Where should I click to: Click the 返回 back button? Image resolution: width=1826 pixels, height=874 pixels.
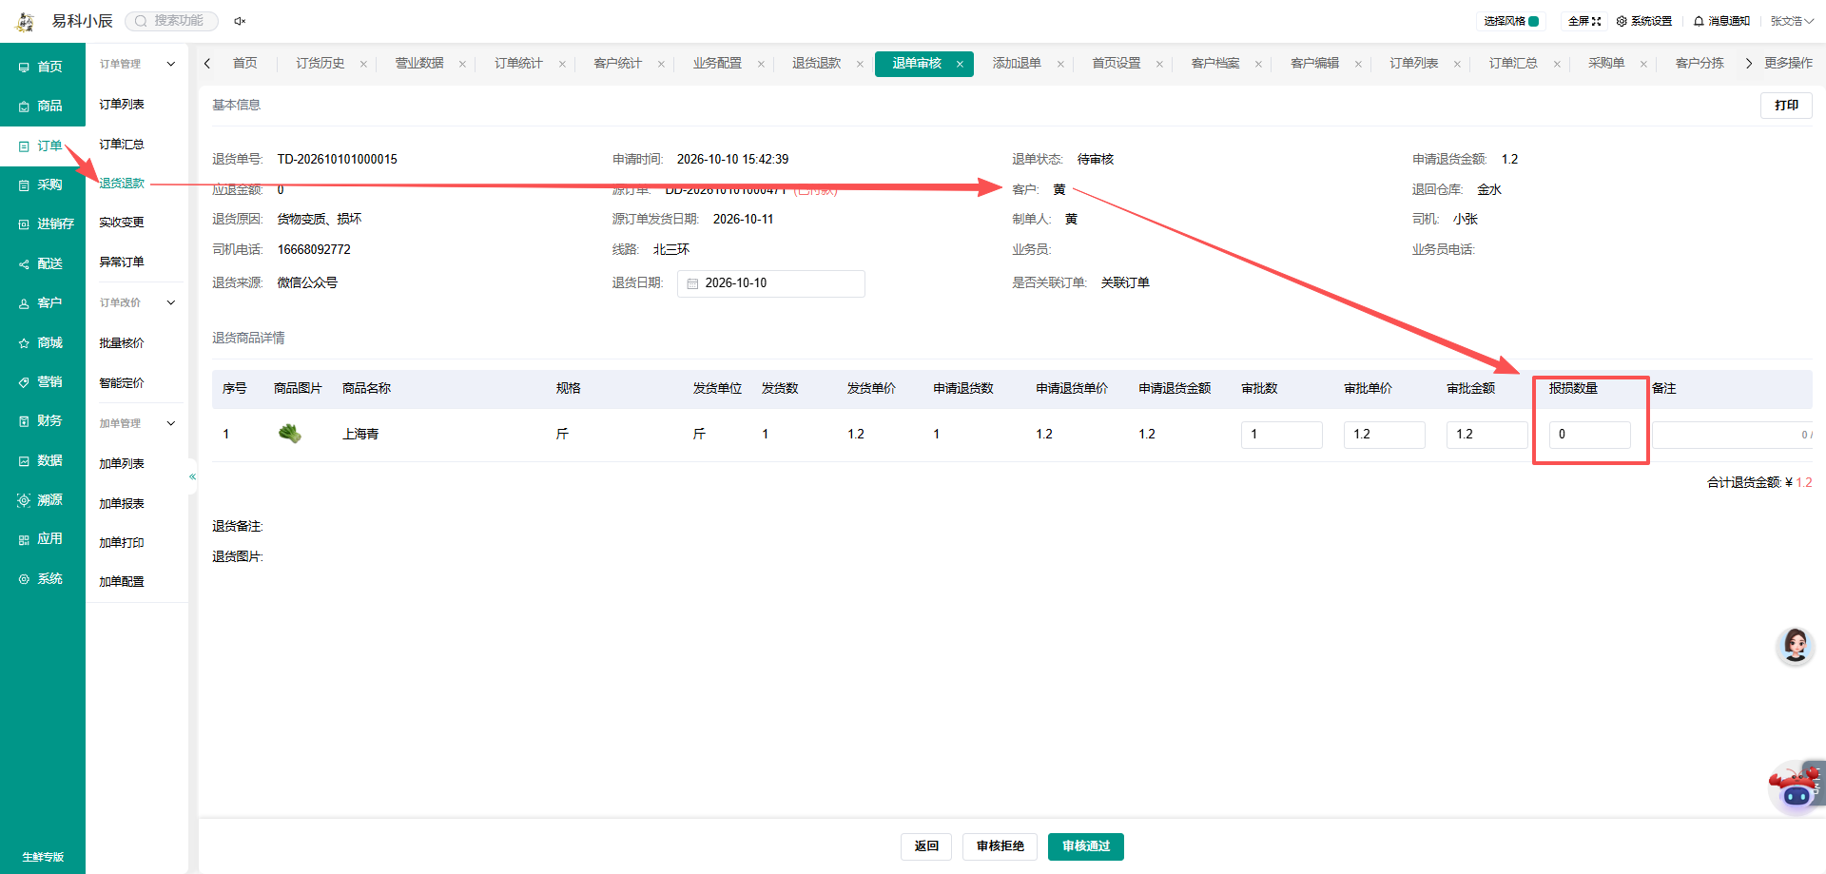[x=926, y=846]
